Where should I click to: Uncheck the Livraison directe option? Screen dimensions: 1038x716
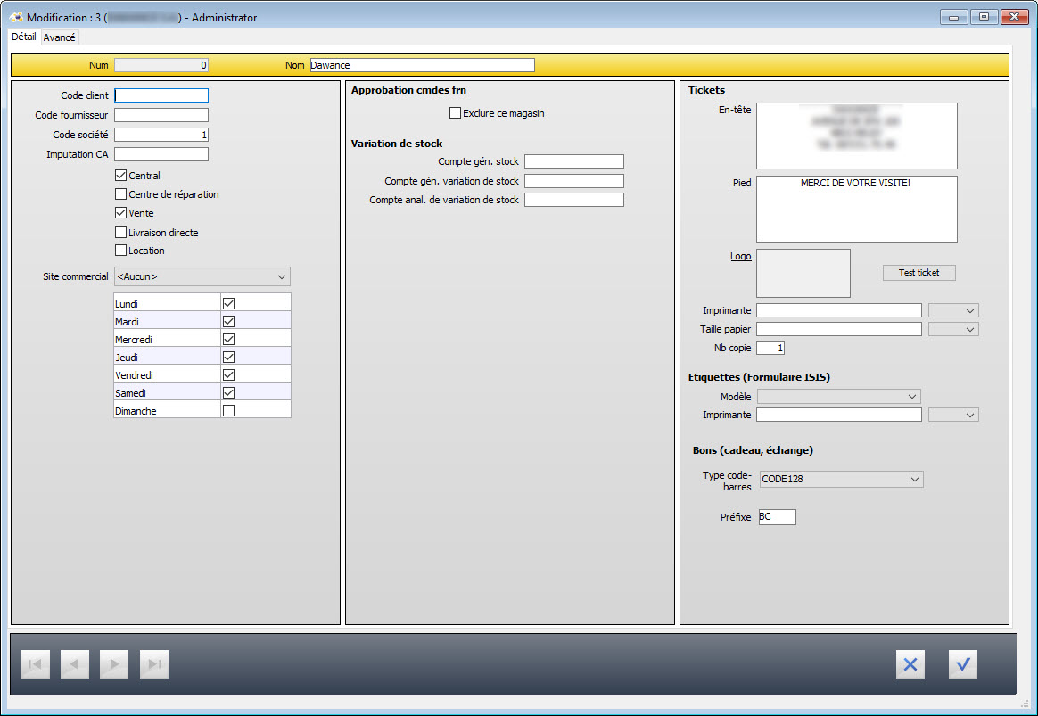(x=121, y=233)
